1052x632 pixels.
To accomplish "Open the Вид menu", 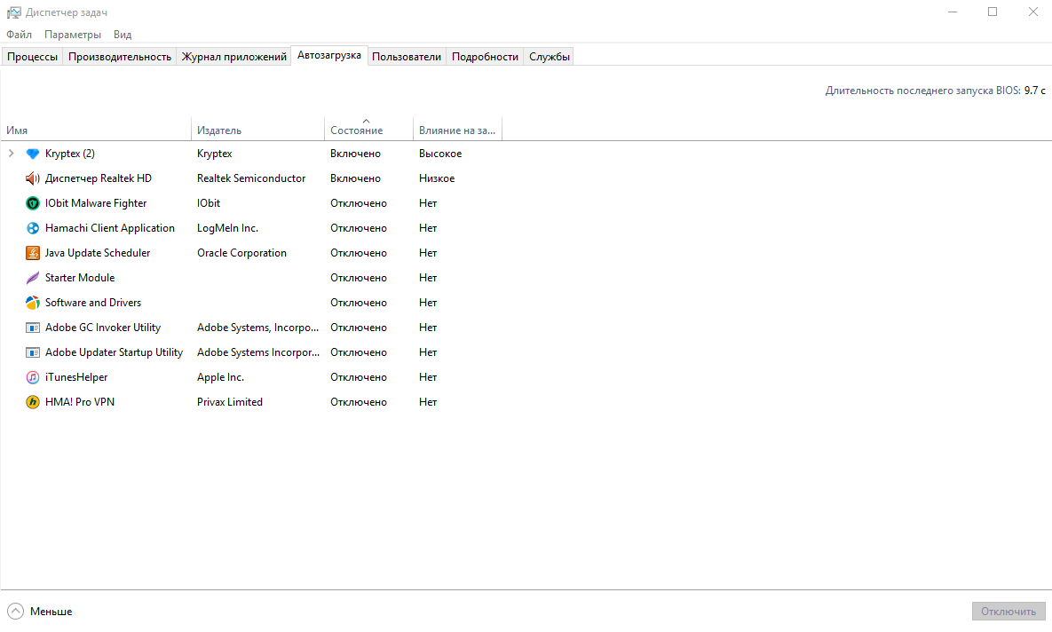I will tap(123, 35).
